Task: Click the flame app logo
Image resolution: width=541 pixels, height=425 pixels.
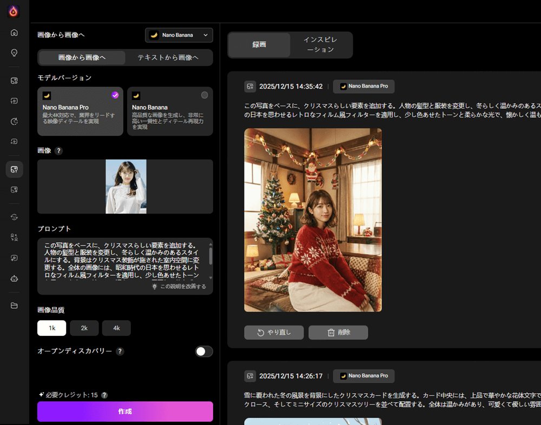Action: (x=14, y=11)
